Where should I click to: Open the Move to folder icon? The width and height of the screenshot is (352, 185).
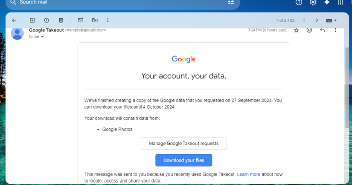[x=95, y=20]
